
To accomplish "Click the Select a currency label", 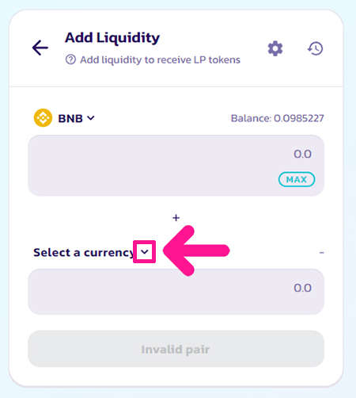I will (84, 253).
